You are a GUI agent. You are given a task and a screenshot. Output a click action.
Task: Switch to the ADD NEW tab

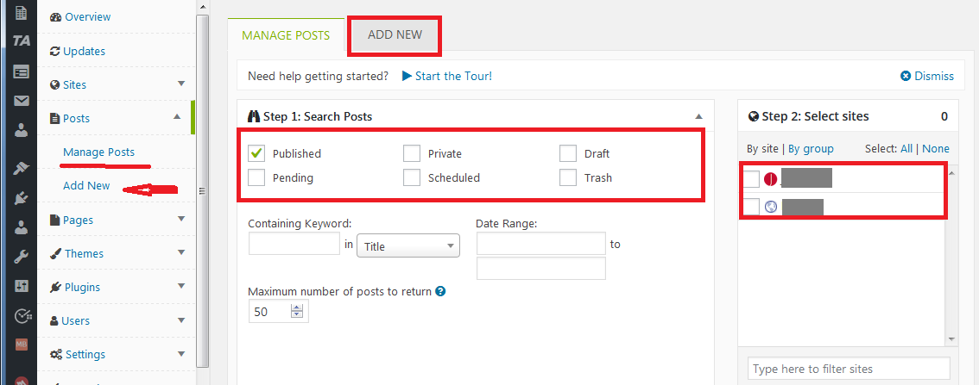(x=394, y=35)
